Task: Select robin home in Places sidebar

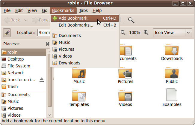Action: coord(24,52)
